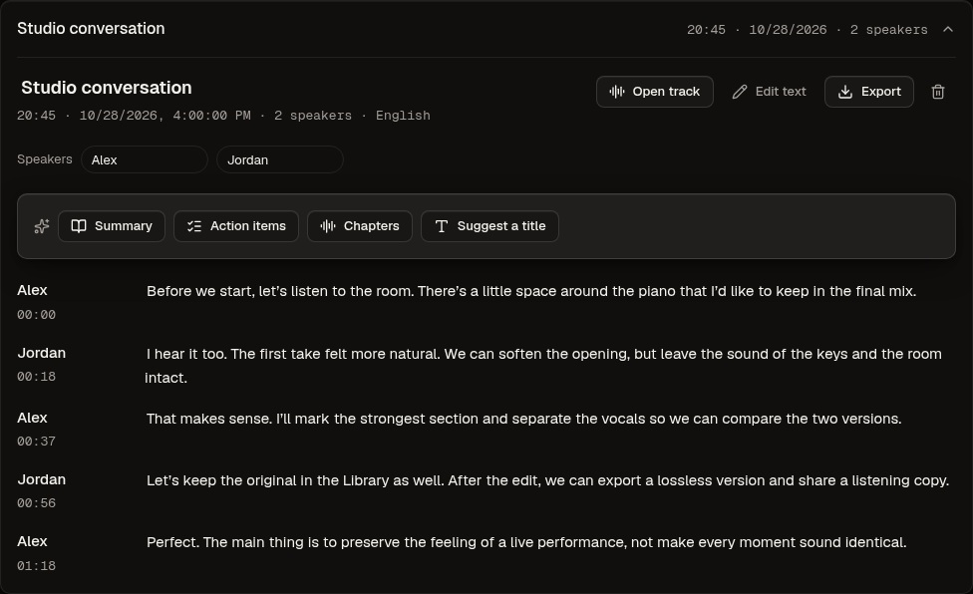Click the AI sparkle icon
This screenshot has height=594, width=973.
[42, 226]
